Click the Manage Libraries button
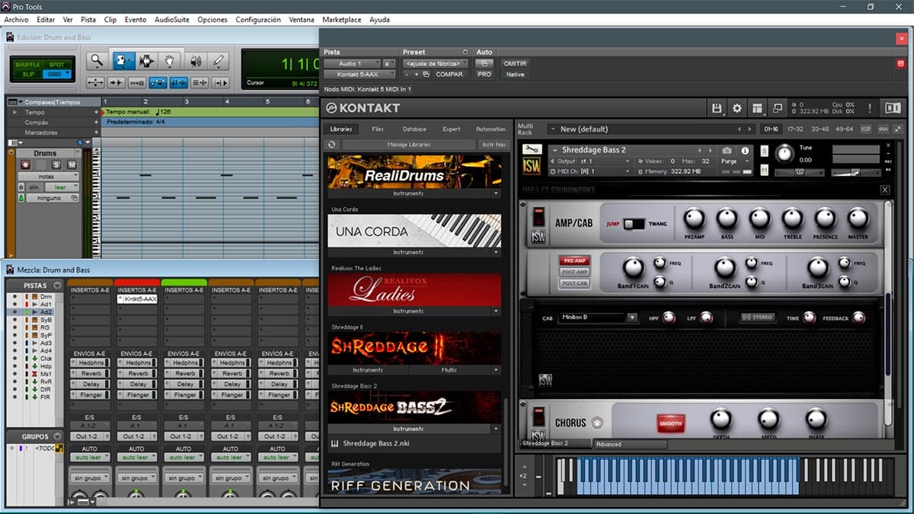Image resolution: width=914 pixels, height=514 pixels. point(409,145)
